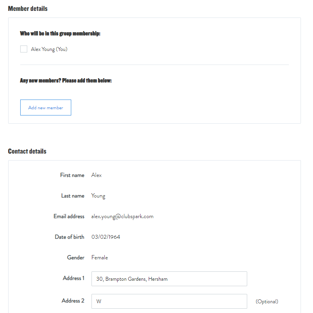
Task: Click the Email address label
Action: (x=69, y=217)
